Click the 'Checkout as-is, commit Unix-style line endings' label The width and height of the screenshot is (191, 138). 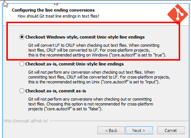click(x=74, y=64)
